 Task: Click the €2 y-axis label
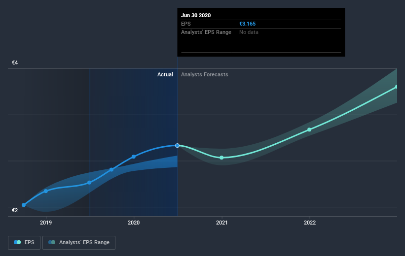[x=15, y=210]
